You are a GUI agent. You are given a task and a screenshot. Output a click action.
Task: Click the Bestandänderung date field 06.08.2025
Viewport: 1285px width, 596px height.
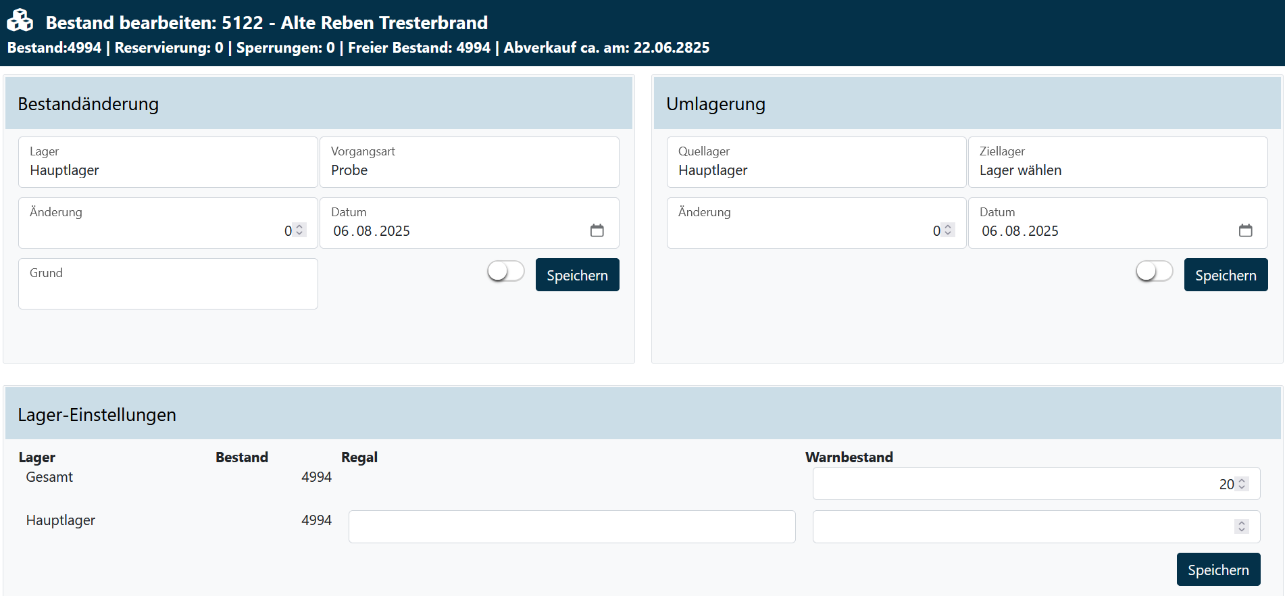[x=372, y=231]
